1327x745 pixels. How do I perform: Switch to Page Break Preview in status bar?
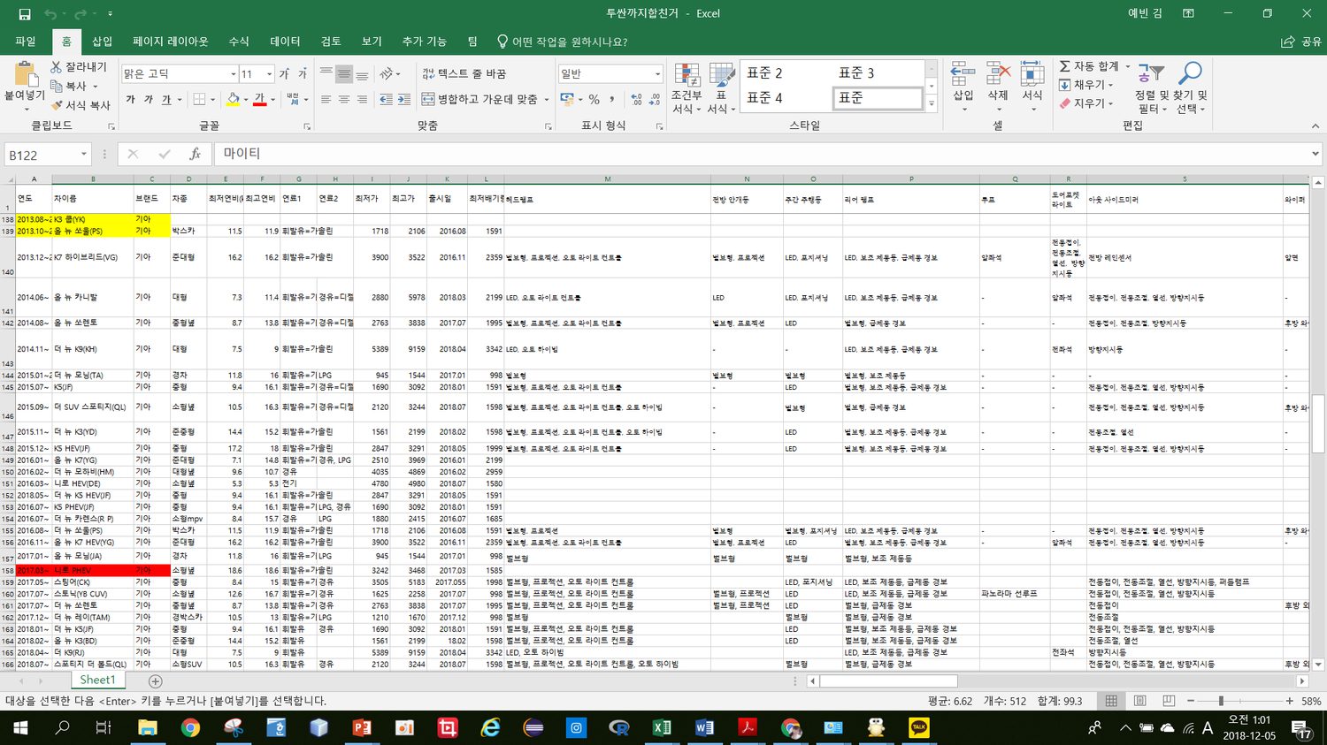pyautogui.click(x=1169, y=701)
